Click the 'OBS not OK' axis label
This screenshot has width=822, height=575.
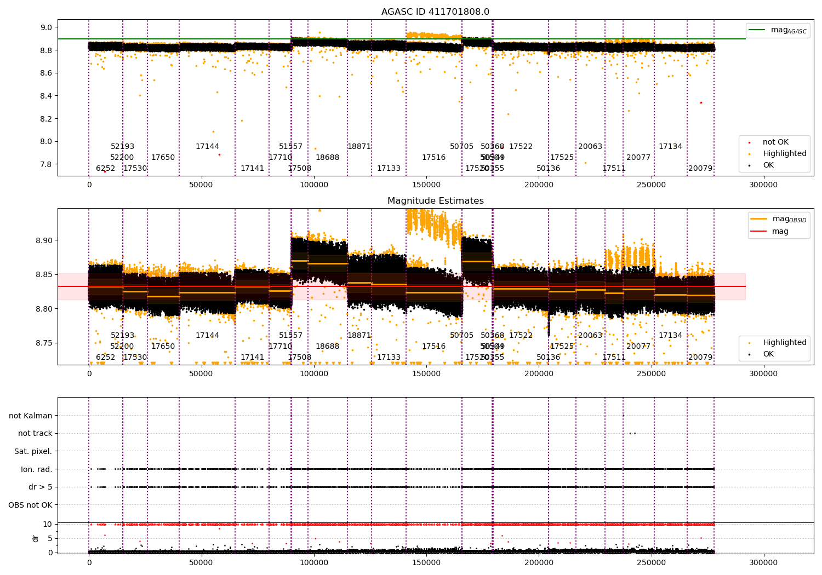point(31,505)
